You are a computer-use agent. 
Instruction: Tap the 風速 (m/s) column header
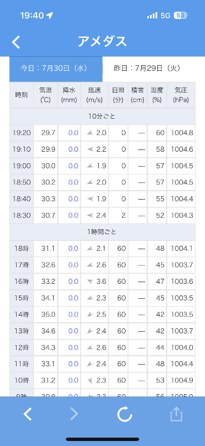click(x=94, y=95)
